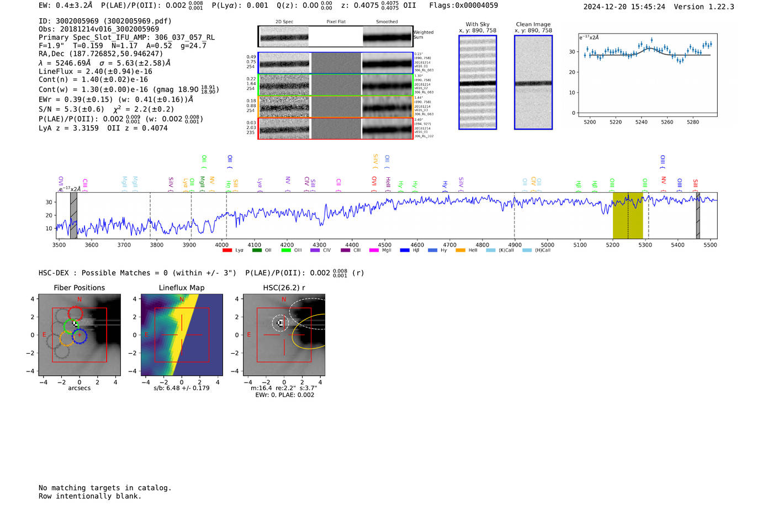Click the m:16.4 re:2.2 caption
773x526 pixels.
pos(284,388)
